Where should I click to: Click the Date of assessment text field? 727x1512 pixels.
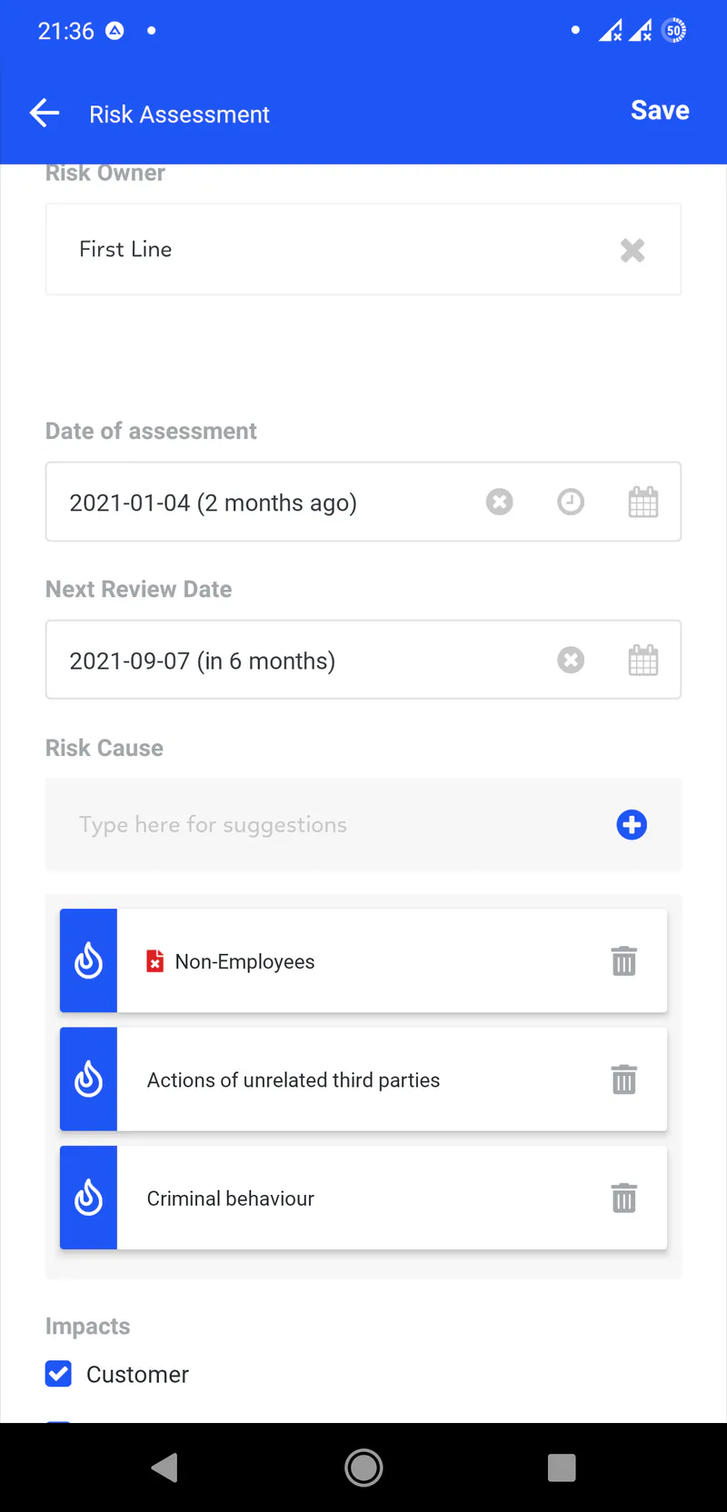(264, 502)
